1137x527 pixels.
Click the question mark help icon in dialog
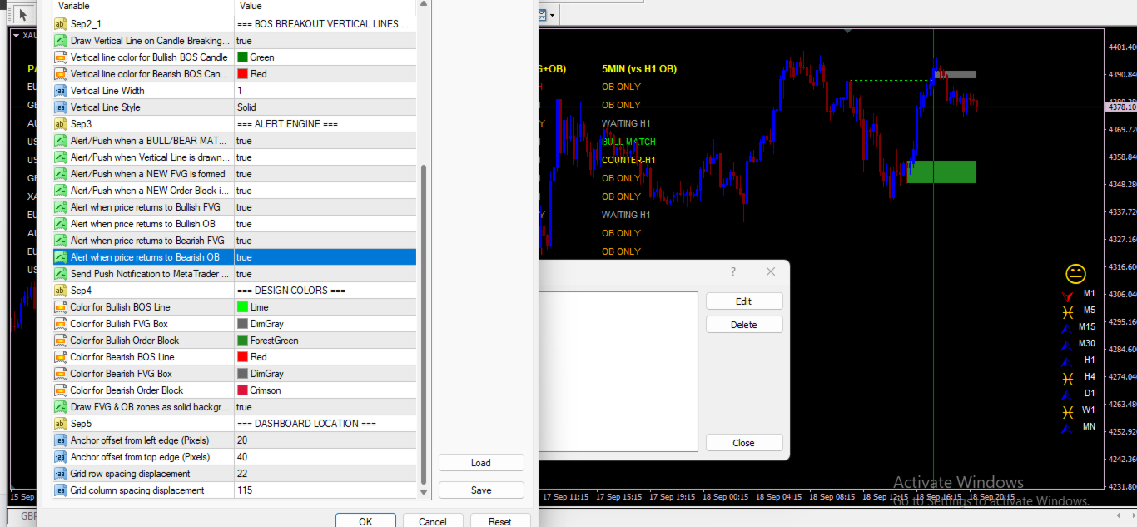coord(733,271)
